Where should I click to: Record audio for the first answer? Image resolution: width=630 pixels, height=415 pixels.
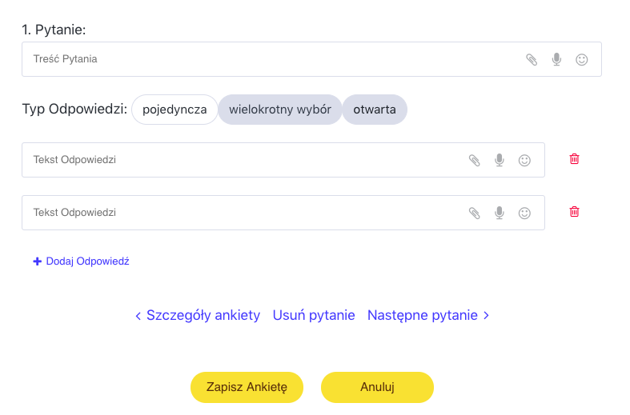500,160
